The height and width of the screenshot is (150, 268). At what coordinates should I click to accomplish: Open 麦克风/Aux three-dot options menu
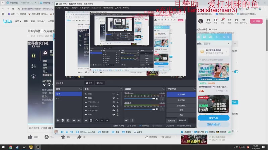[162, 99]
